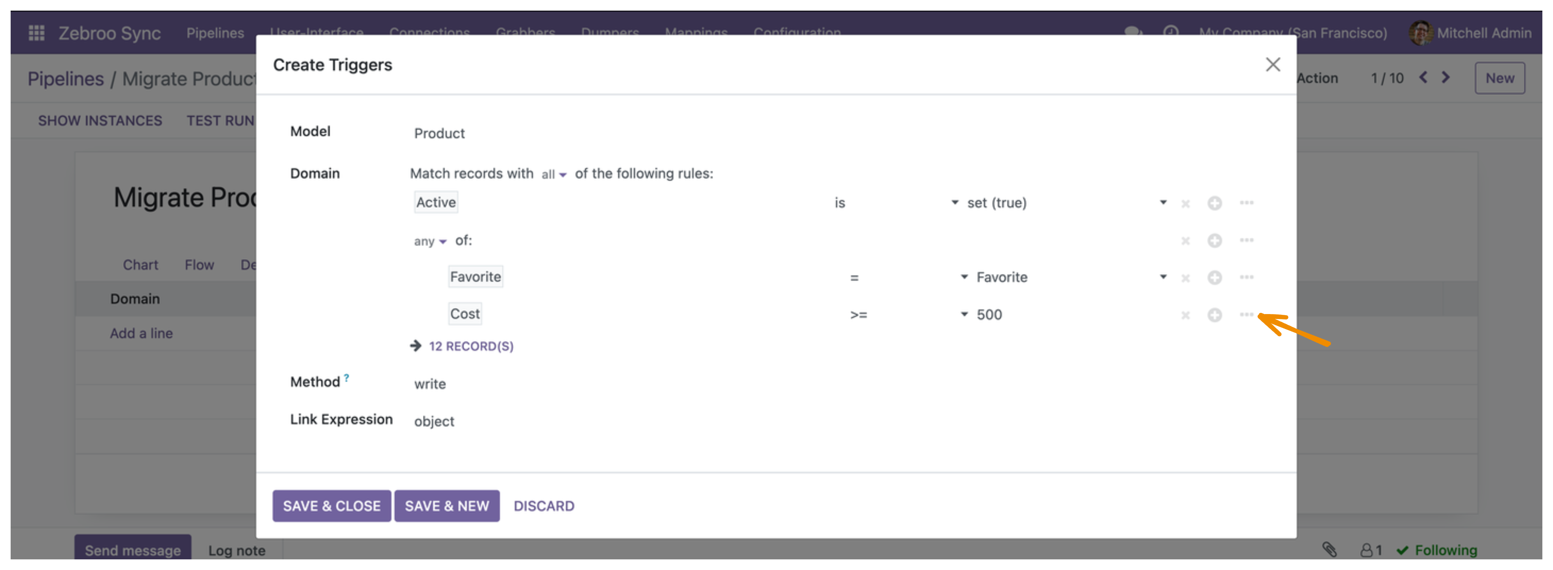Go to the previous pipeline record

pos(1423,77)
